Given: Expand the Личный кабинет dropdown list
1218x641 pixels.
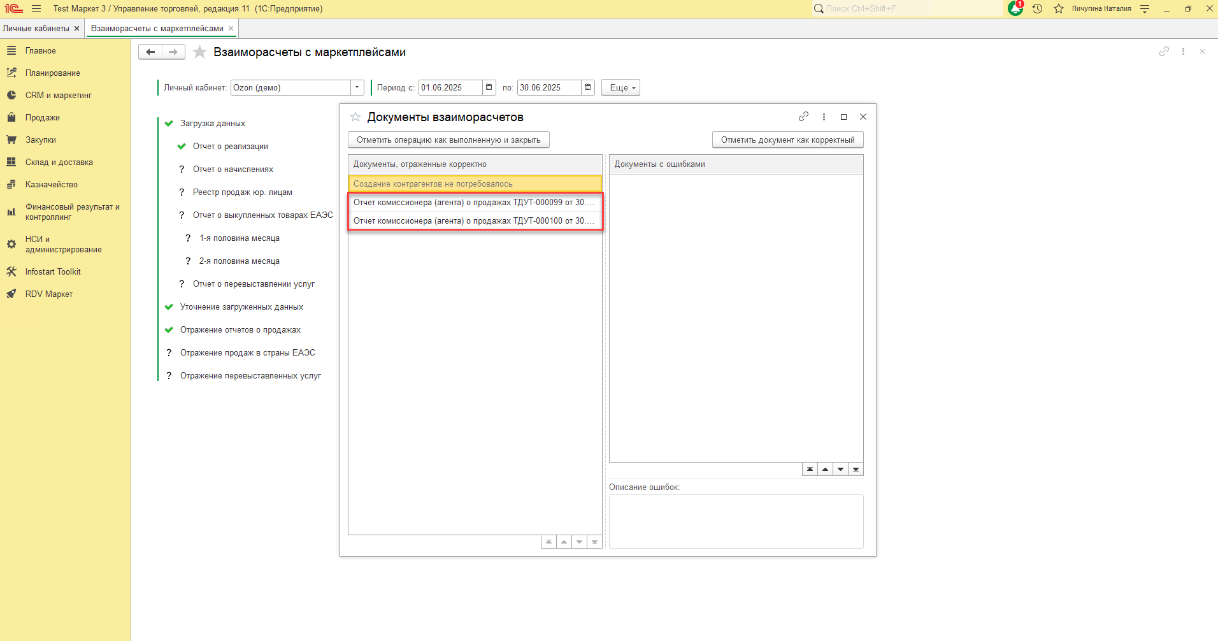Looking at the screenshot, I should [357, 87].
